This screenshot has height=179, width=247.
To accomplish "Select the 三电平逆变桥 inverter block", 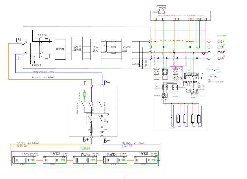I will 77,48.
